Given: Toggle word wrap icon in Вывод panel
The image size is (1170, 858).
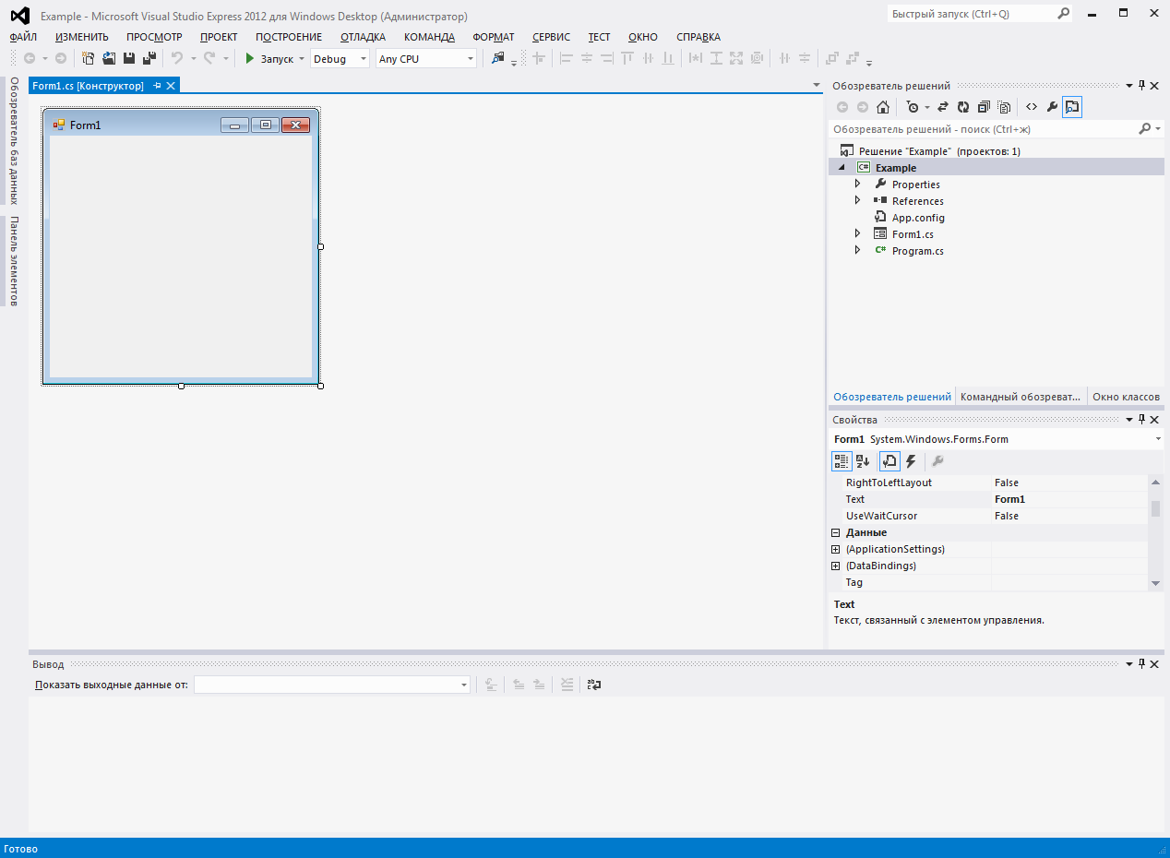Looking at the screenshot, I should click(594, 685).
